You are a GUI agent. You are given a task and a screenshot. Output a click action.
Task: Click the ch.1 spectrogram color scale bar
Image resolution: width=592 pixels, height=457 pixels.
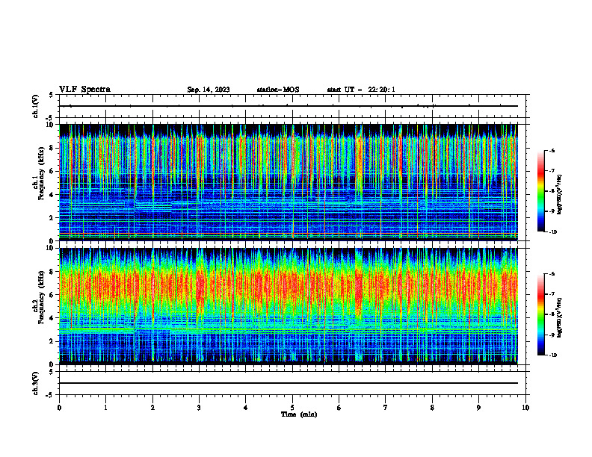click(x=541, y=191)
